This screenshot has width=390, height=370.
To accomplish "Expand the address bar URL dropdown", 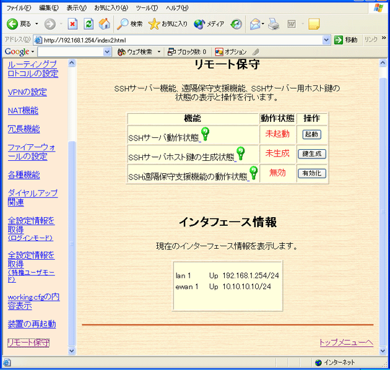I will (x=326, y=40).
